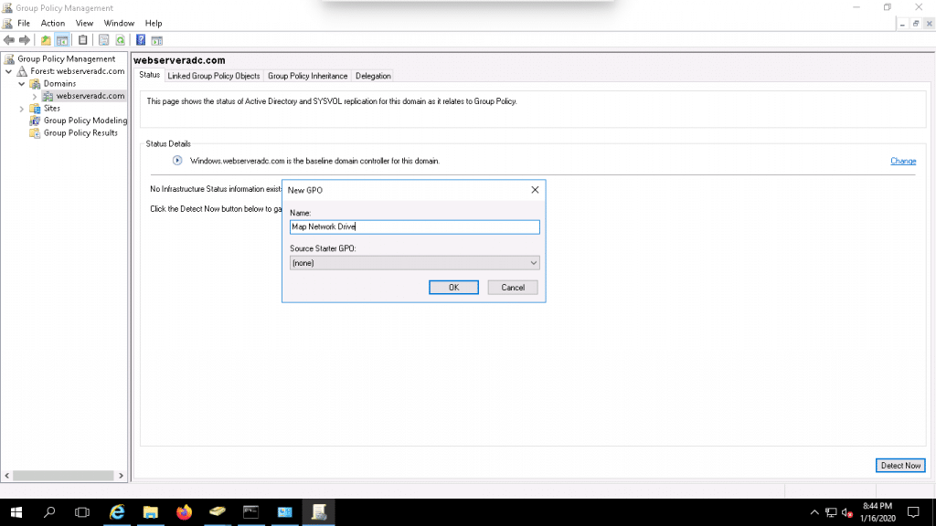Confirm New GPO with OK button

click(453, 288)
